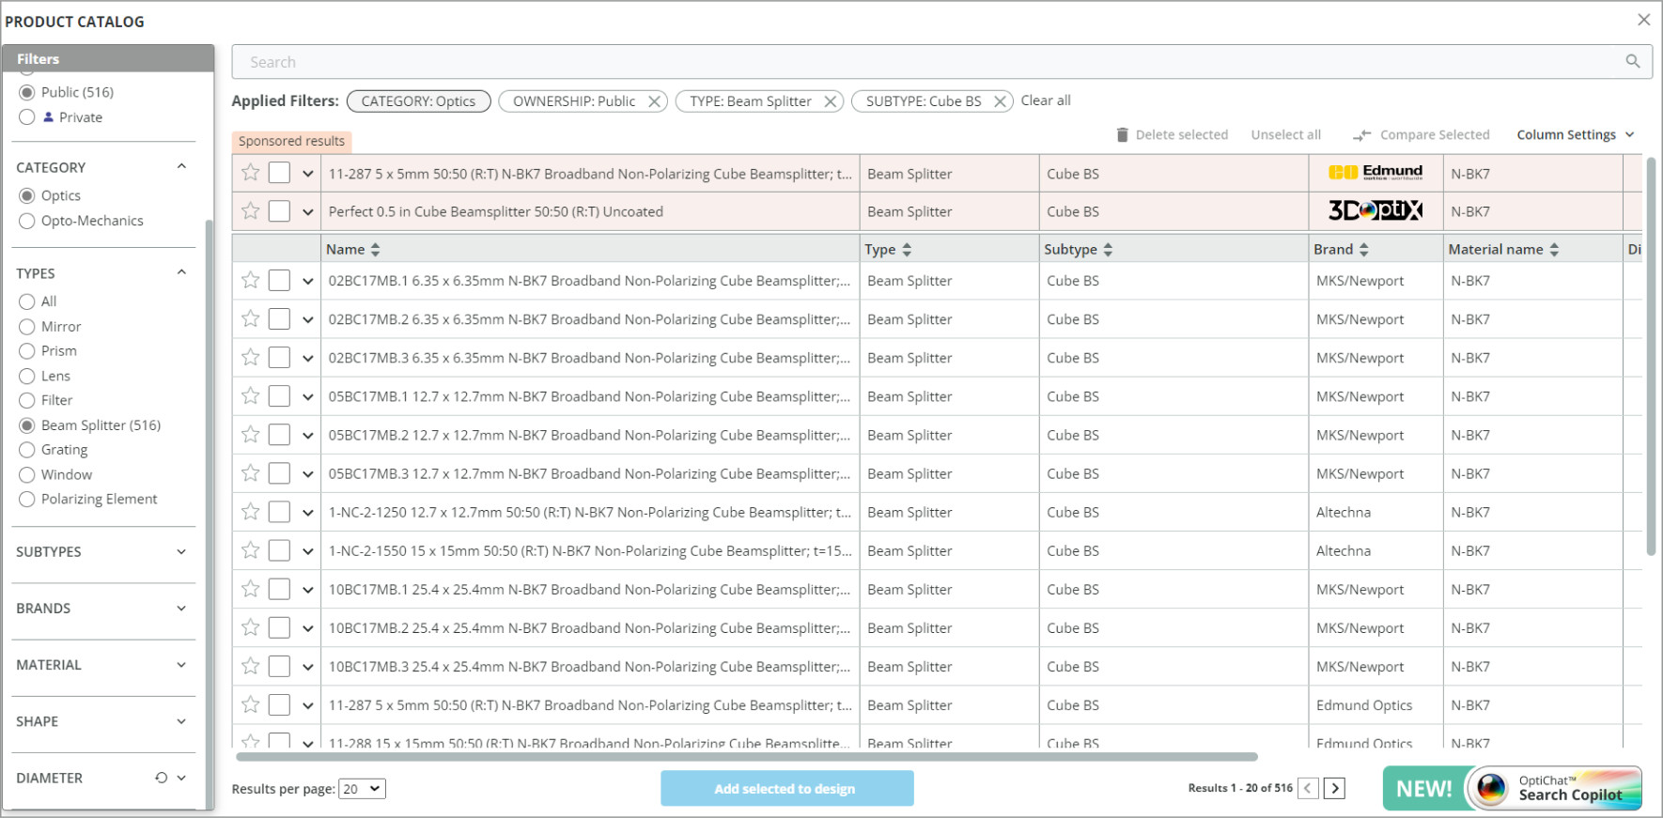Star the 02BC17MB.1 beamsplitter row

pyautogui.click(x=250, y=280)
